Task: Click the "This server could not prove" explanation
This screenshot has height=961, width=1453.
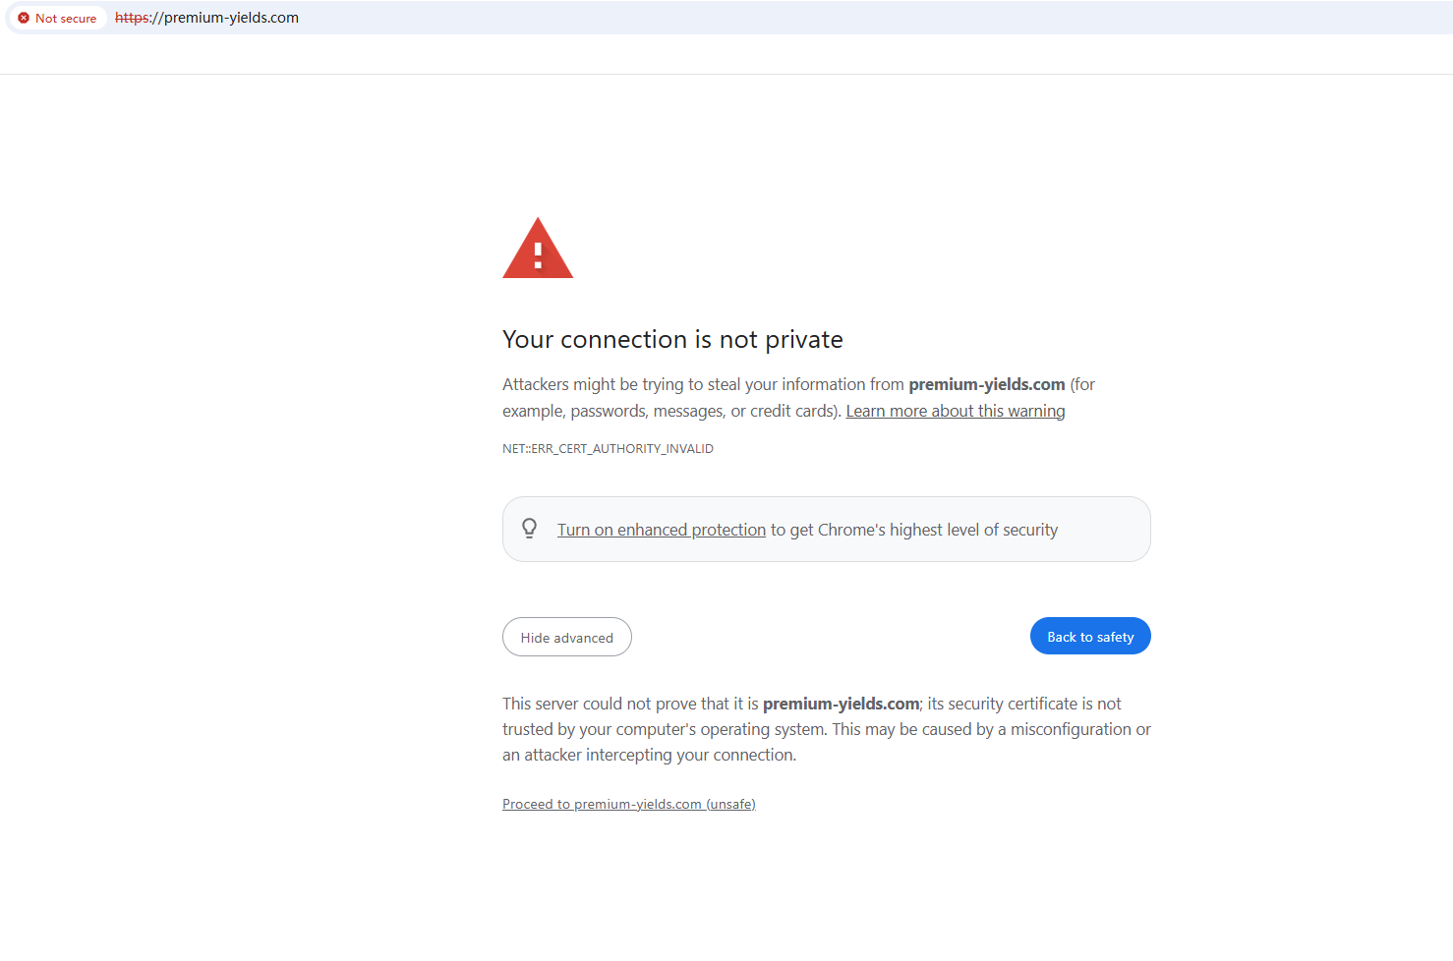Action: coord(629,704)
